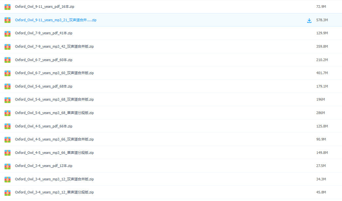The image size is (342, 201).
Task: Open Oxford_Owl_6-7_years_mp3_60_双声道合并版.zip
Action: (x=54, y=73)
